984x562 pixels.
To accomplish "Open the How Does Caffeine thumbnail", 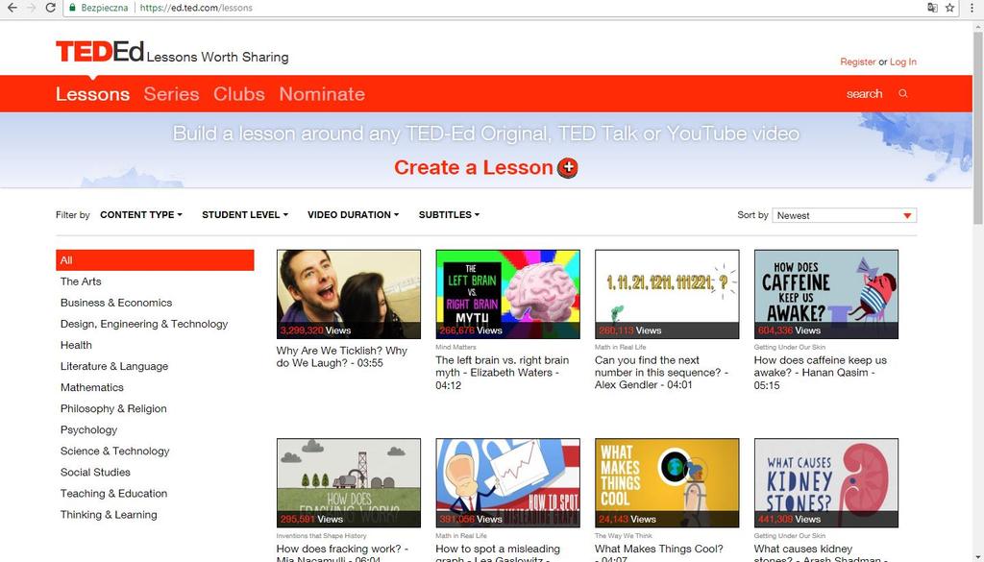I will click(825, 294).
